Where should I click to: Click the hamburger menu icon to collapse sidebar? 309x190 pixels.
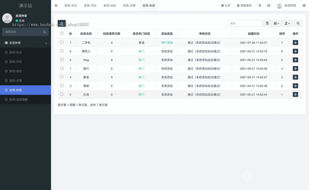[x=56, y=5]
